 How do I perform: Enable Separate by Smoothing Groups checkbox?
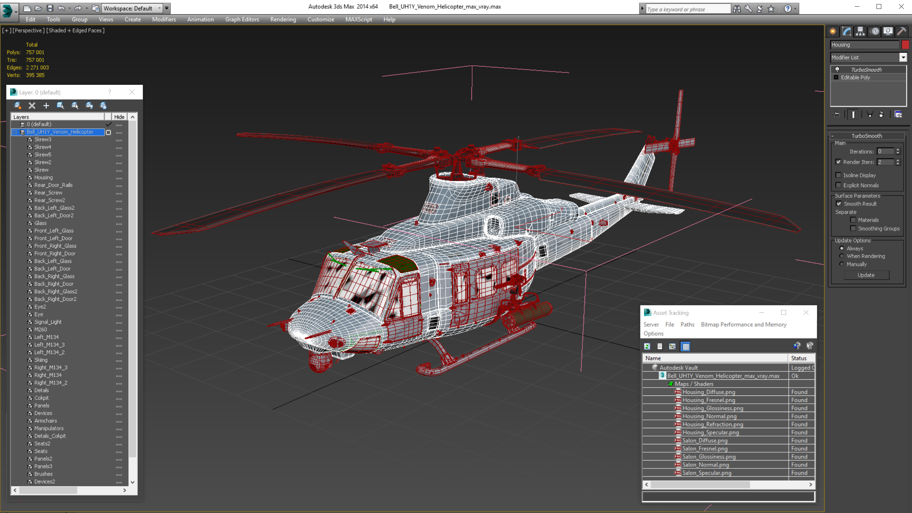[x=853, y=228]
